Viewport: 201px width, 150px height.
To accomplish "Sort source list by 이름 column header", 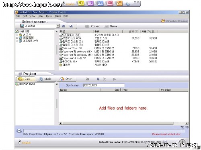I will tap(76, 32).
